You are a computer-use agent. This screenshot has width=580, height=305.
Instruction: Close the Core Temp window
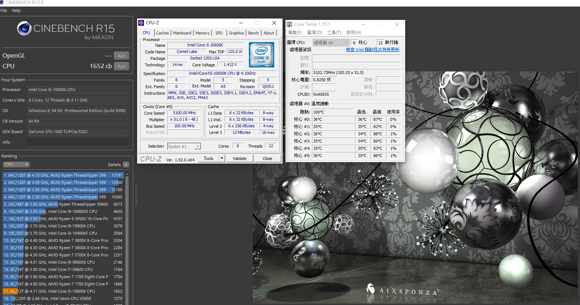(397, 24)
